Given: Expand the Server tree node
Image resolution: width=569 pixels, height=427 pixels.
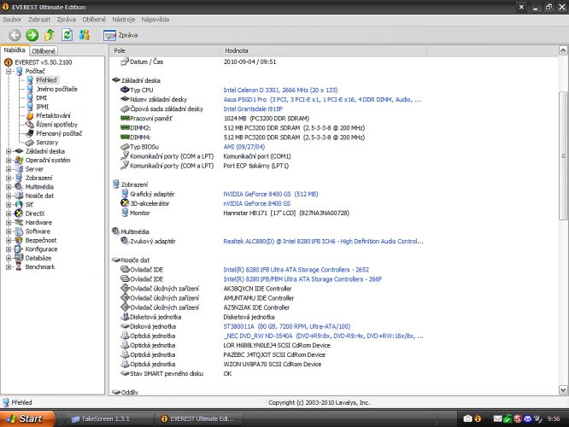Looking at the screenshot, I should click(9, 169).
